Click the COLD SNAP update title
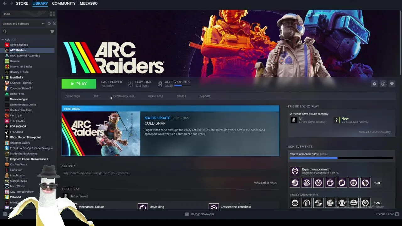402x226 pixels. (155, 123)
